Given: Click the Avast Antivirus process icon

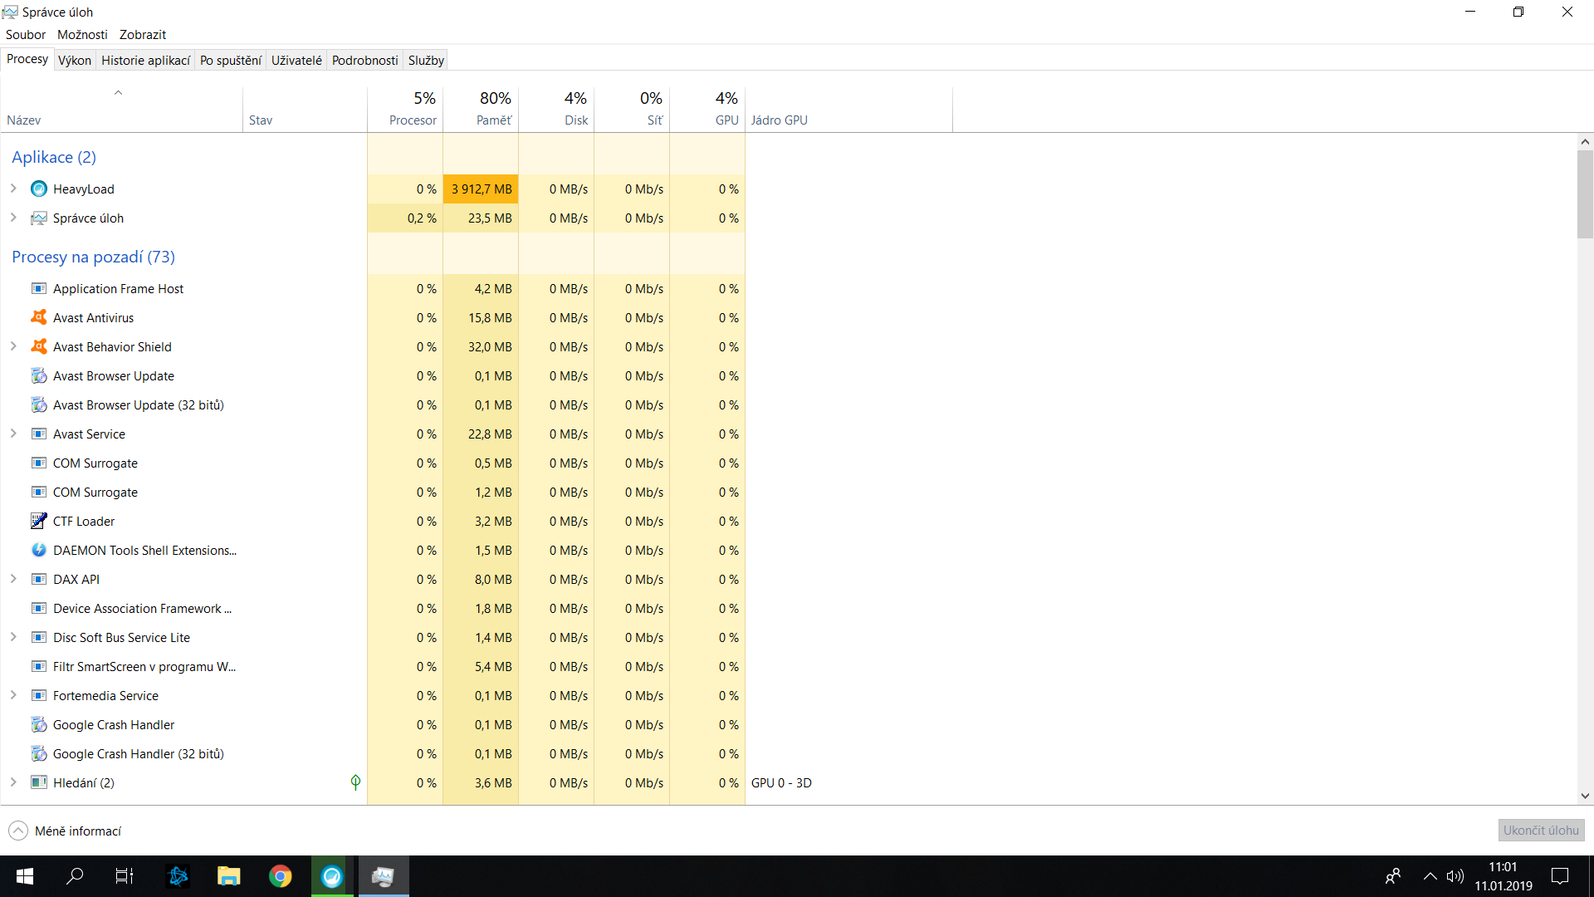Looking at the screenshot, I should point(39,318).
